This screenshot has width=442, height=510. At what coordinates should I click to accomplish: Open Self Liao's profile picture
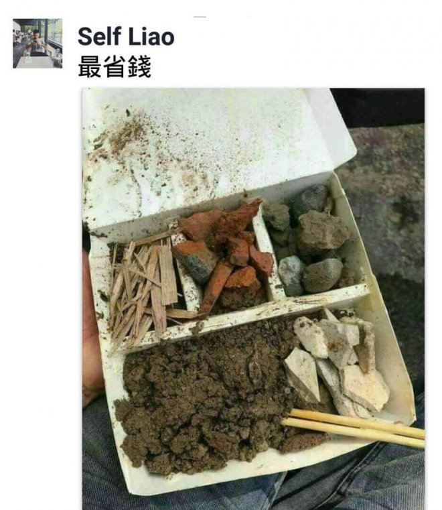pos(38,44)
